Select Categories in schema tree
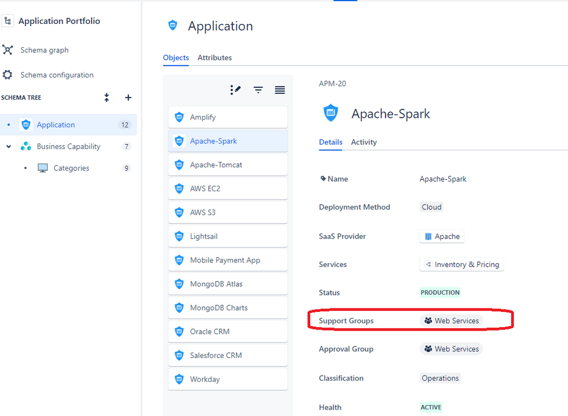The image size is (568, 416). point(71,168)
